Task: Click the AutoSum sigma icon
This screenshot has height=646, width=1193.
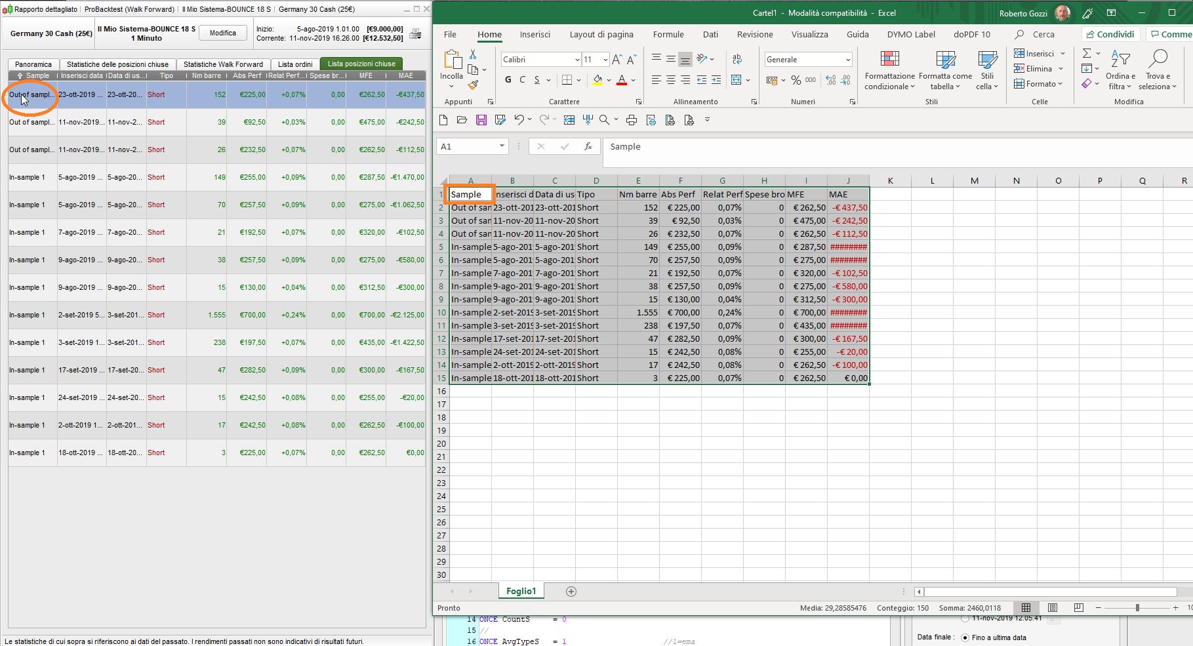Action: [1087, 53]
